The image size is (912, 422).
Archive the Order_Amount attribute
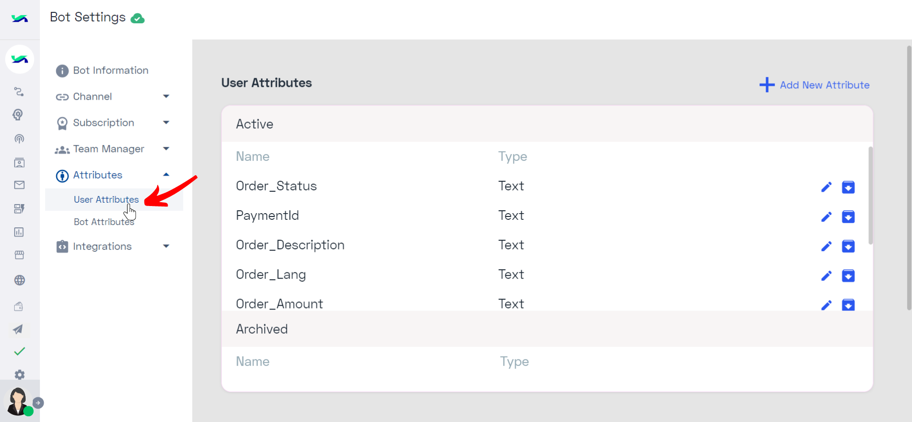[848, 305]
